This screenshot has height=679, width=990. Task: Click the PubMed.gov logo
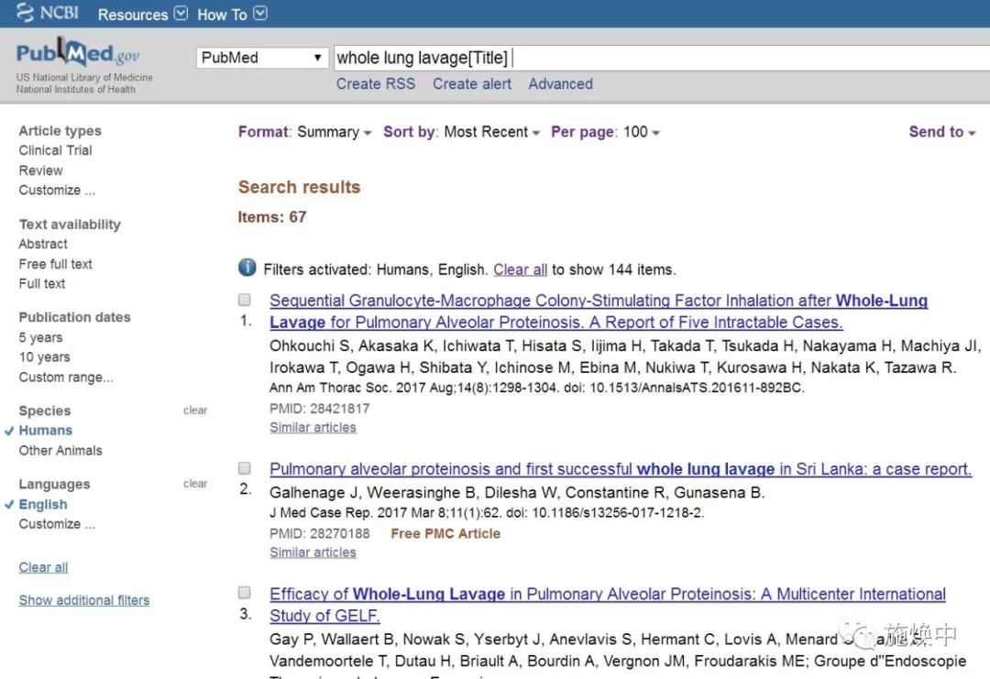click(x=78, y=53)
